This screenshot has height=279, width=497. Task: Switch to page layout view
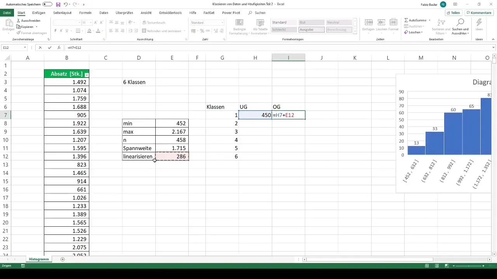[x=437, y=266]
